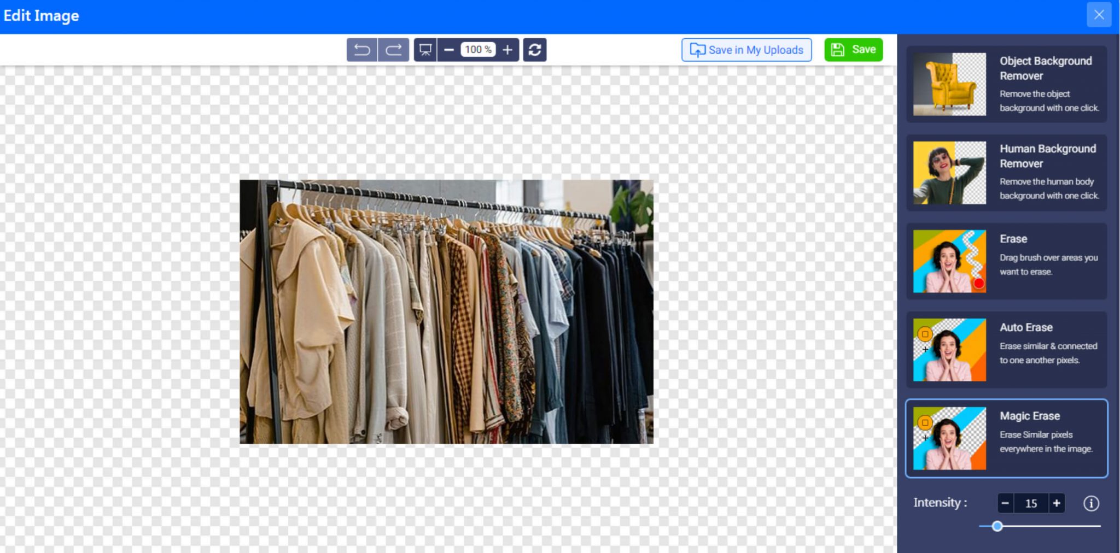Zoom in using the plus icon
The width and height of the screenshot is (1120, 553).
click(x=507, y=50)
